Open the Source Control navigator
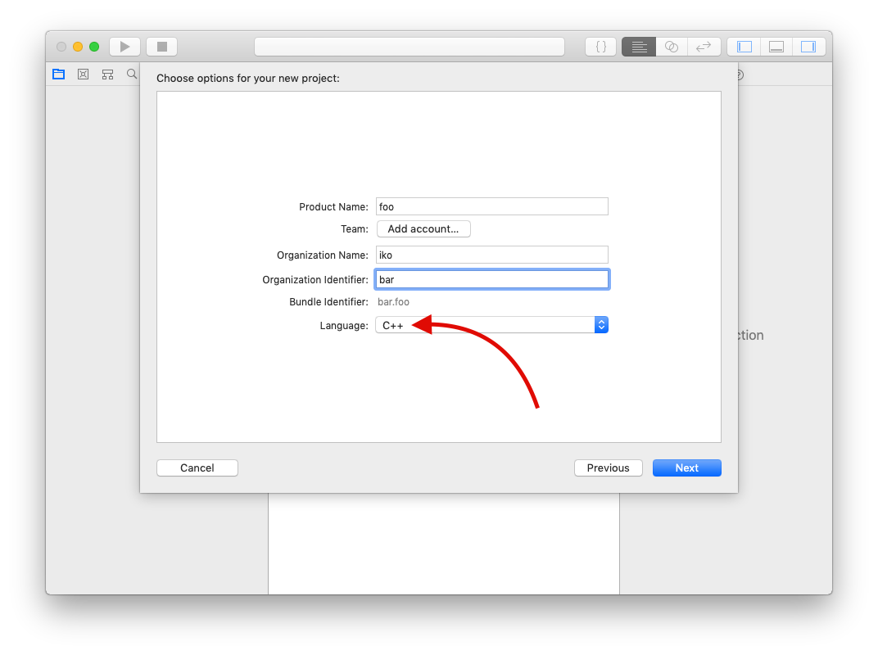878x655 pixels. pos(83,75)
